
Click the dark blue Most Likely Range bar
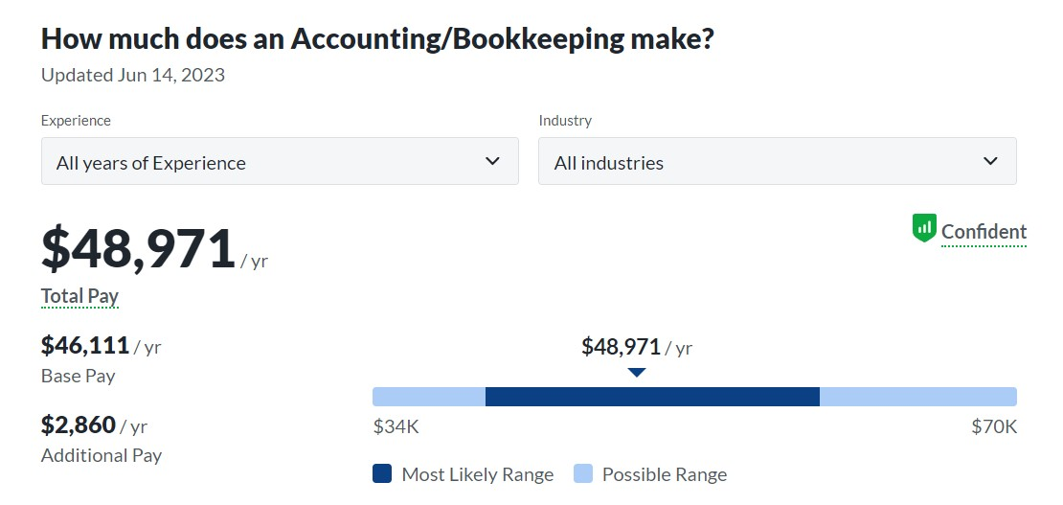652,397
